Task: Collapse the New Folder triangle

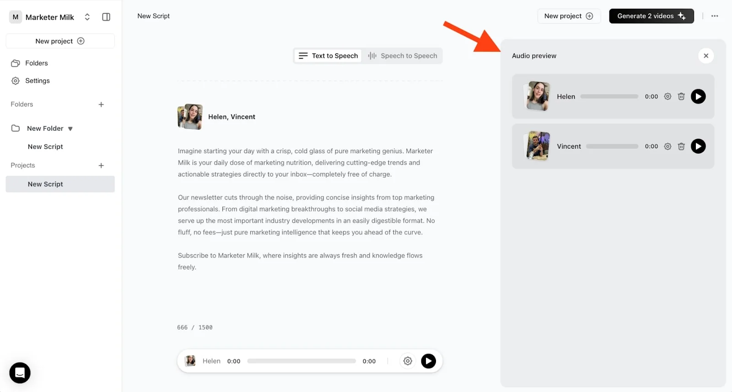Action: click(x=70, y=129)
